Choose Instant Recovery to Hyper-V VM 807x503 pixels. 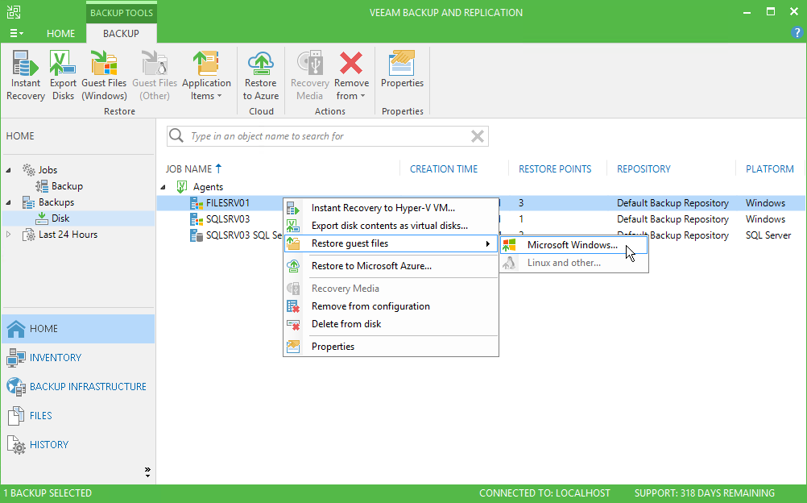point(391,208)
